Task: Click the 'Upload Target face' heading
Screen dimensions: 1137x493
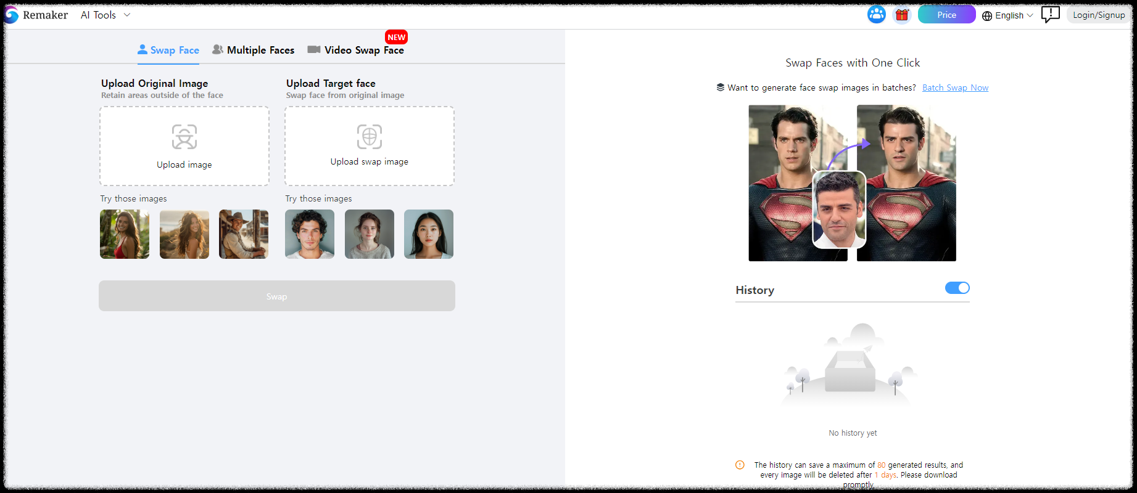Action: click(331, 83)
